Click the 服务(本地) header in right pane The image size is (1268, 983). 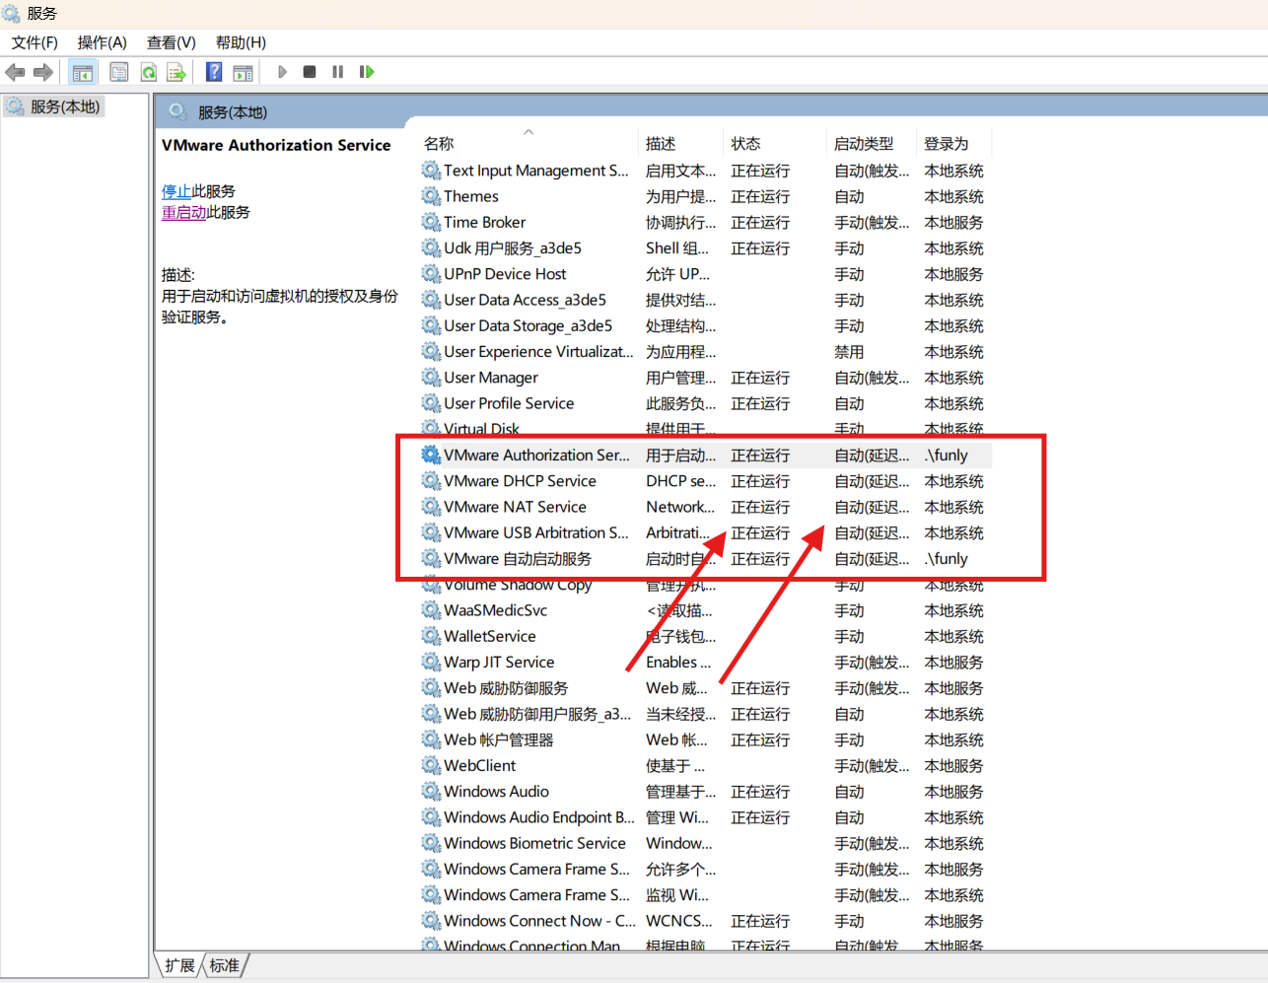tap(233, 112)
